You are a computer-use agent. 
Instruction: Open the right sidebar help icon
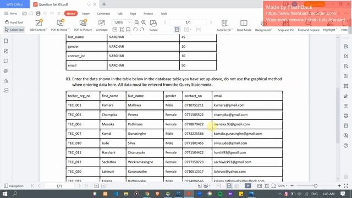click(x=346, y=145)
